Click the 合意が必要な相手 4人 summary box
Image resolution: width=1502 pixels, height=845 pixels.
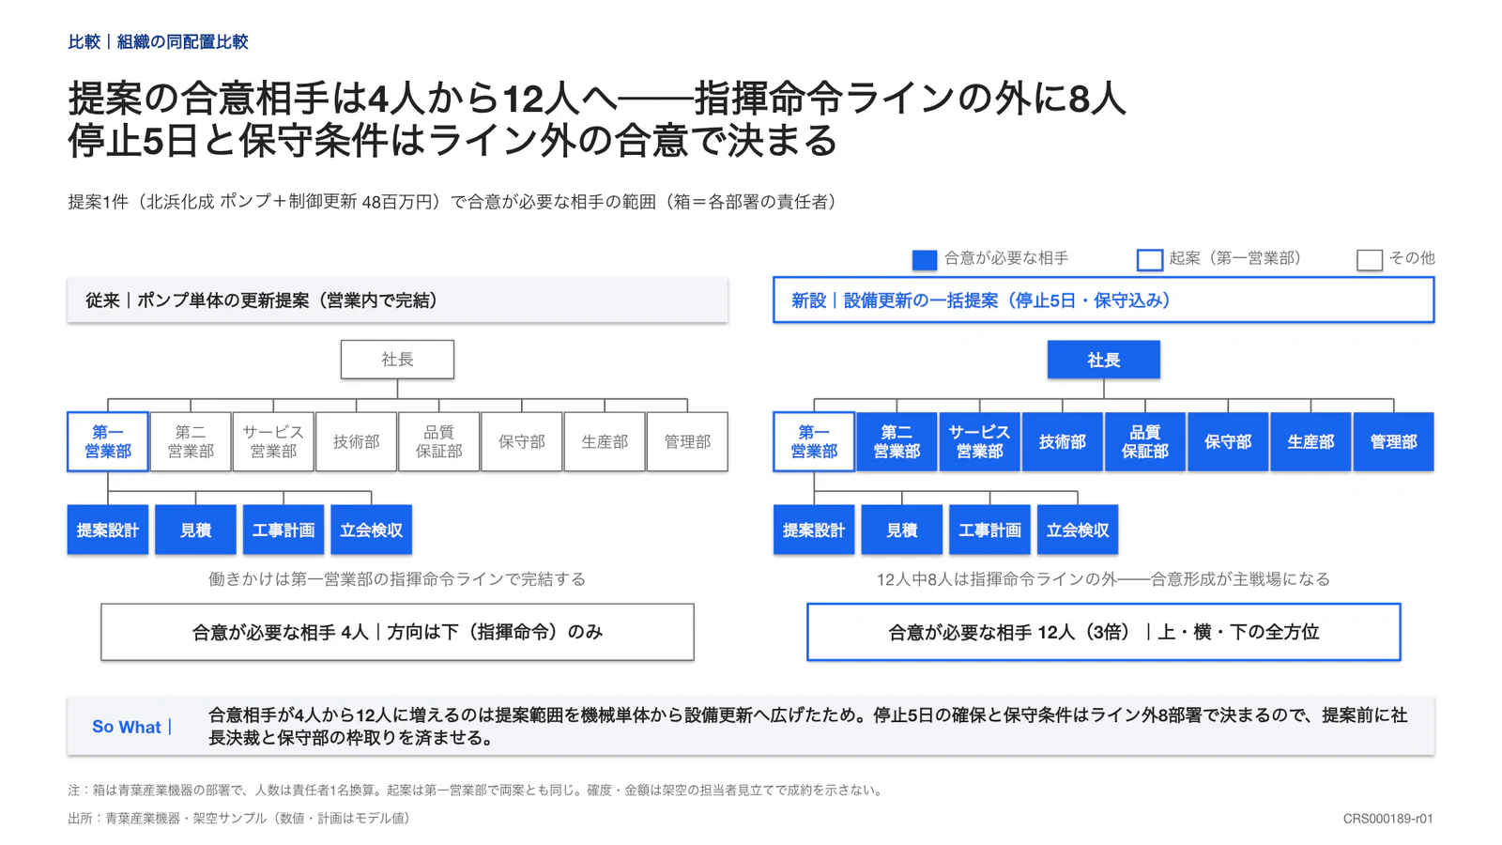coord(397,632)
